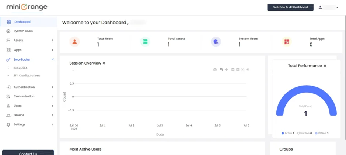Open the Dashboard menu item

click(x=29, y=22)
